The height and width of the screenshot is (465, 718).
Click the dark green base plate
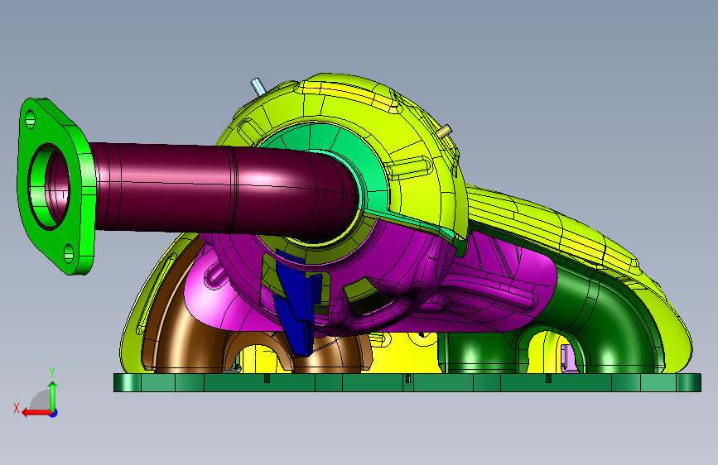pos(407,382)
